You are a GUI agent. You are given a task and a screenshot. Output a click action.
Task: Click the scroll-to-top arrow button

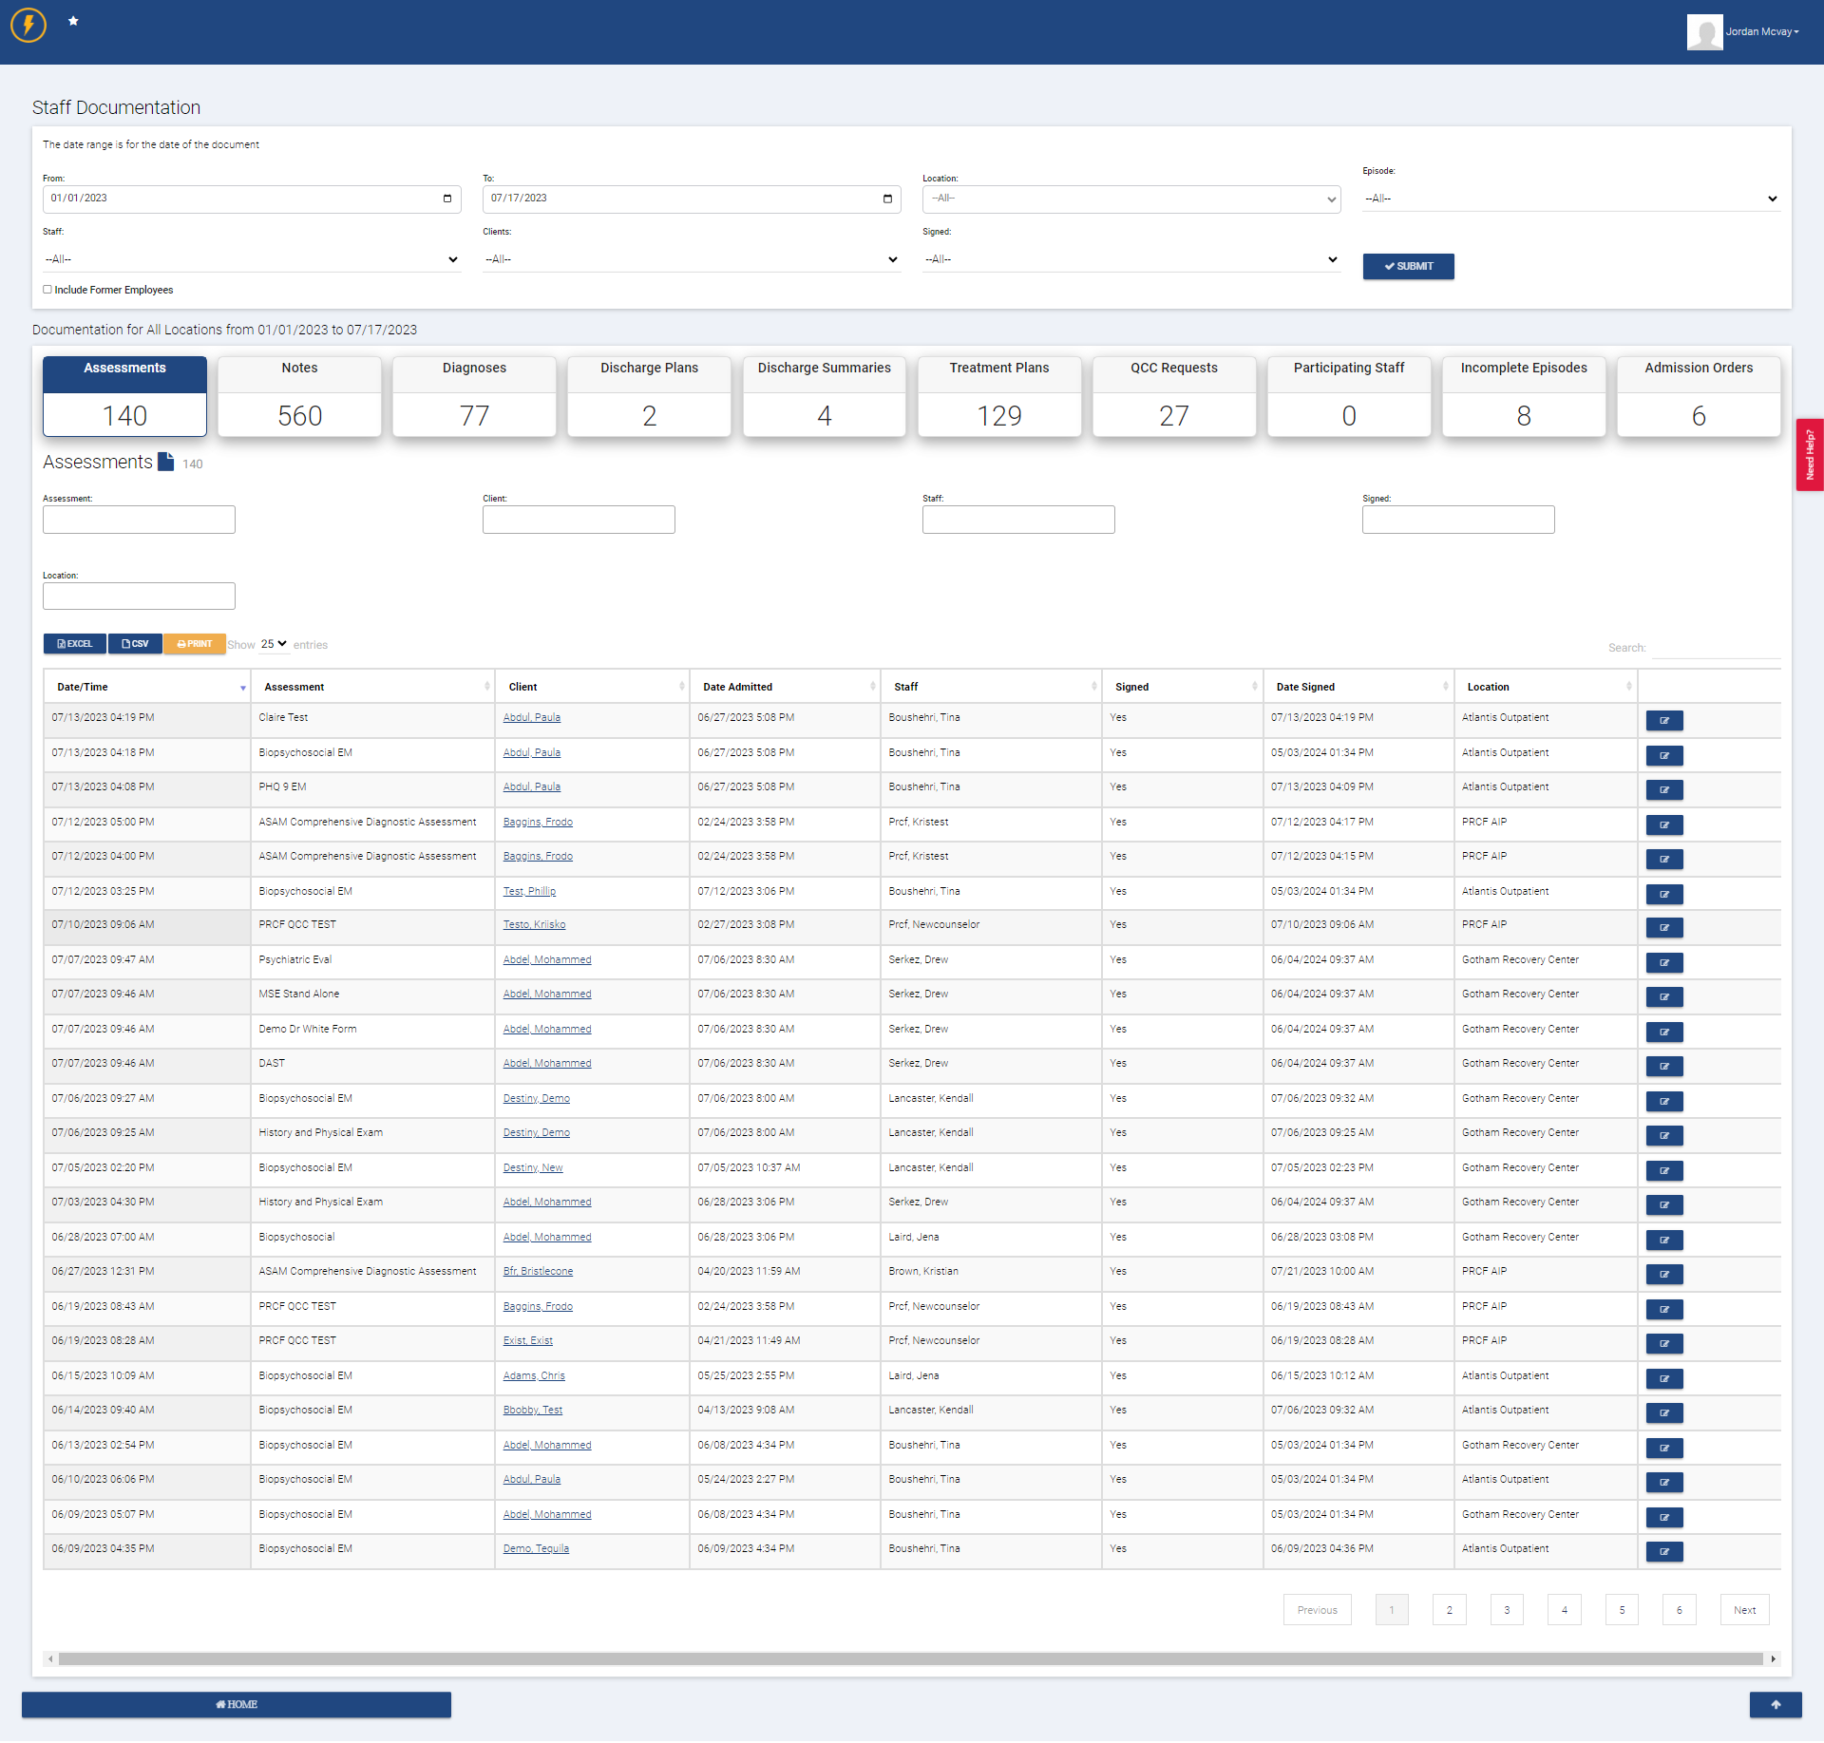1776,1705
